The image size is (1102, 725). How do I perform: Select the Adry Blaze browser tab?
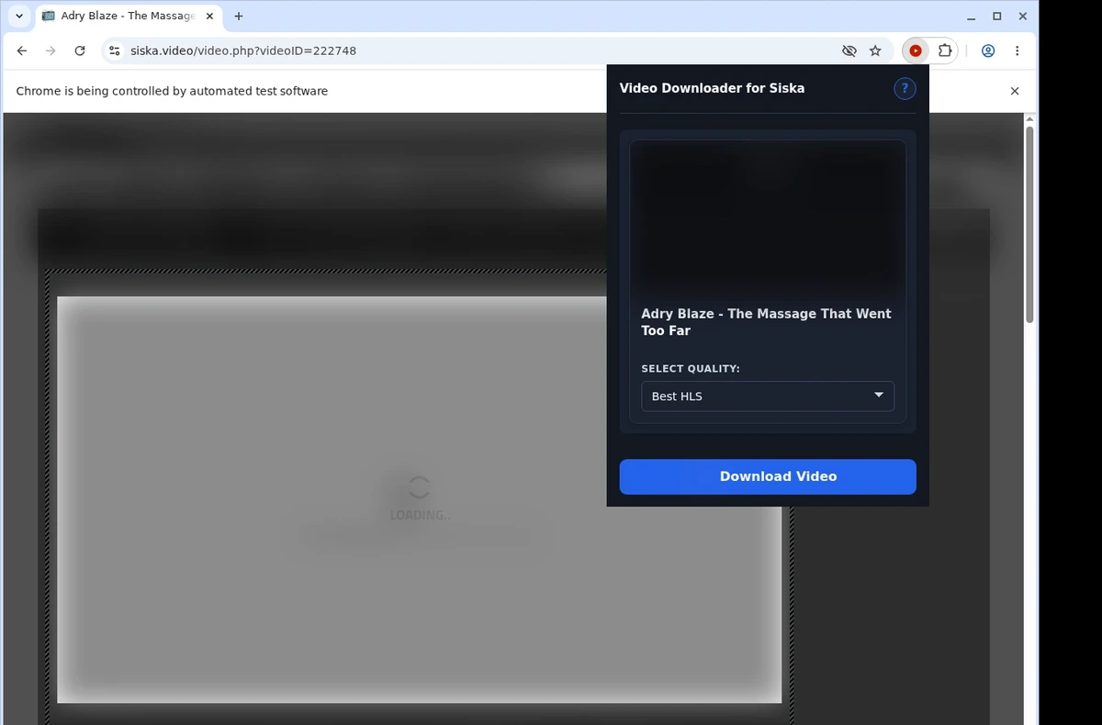pyautogui.click(x=129, y=16)
